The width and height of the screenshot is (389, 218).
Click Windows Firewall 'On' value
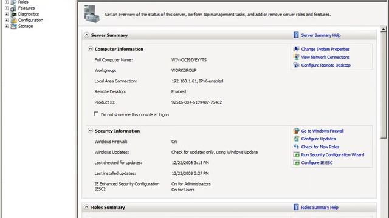[174, 142]
